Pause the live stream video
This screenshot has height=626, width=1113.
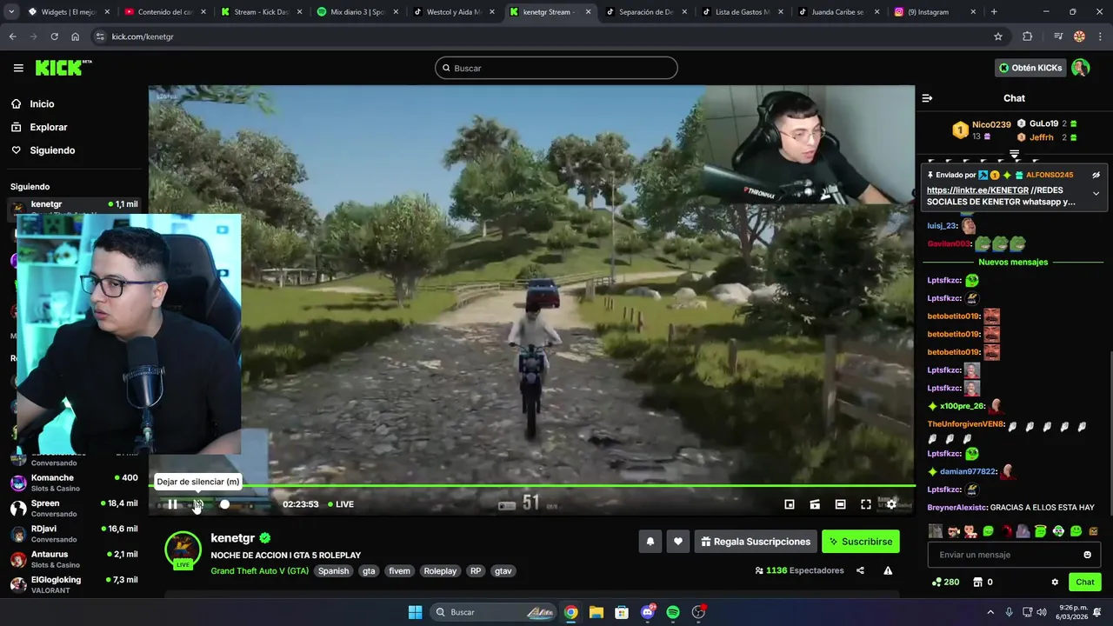pyautogui.click(x=172, y=504)
